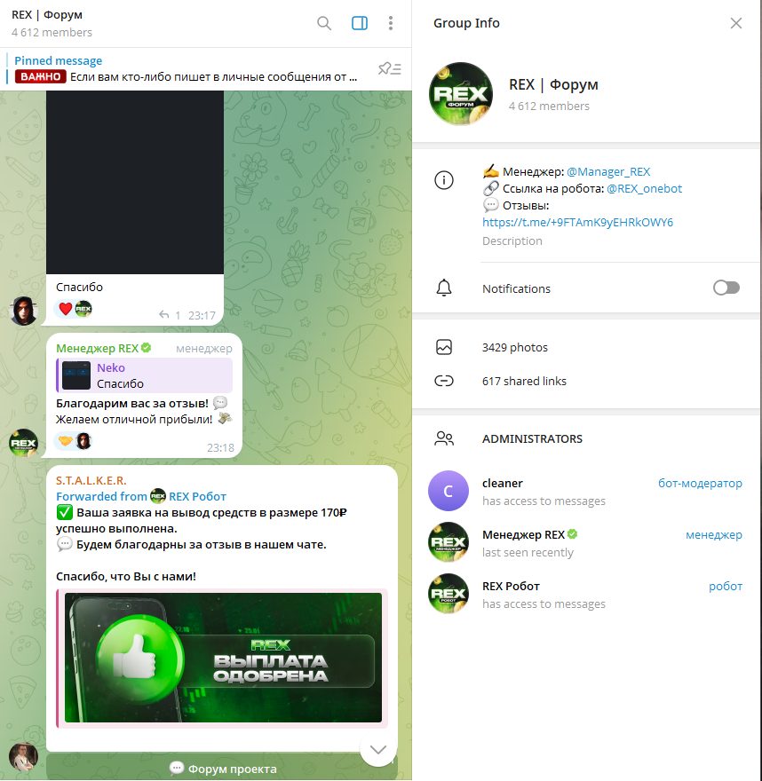Open the @Manager_REX link

(608, 172)
